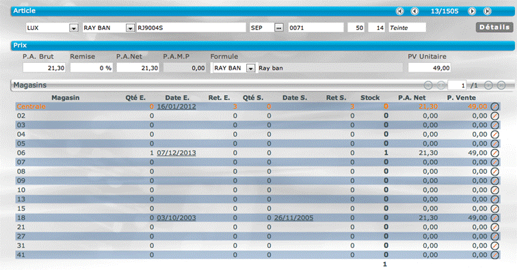Viewport: 517px width, 270px height.
Task: Select the Centrale magasin row label
Action: pyautogui.click(x=31, y=107)
